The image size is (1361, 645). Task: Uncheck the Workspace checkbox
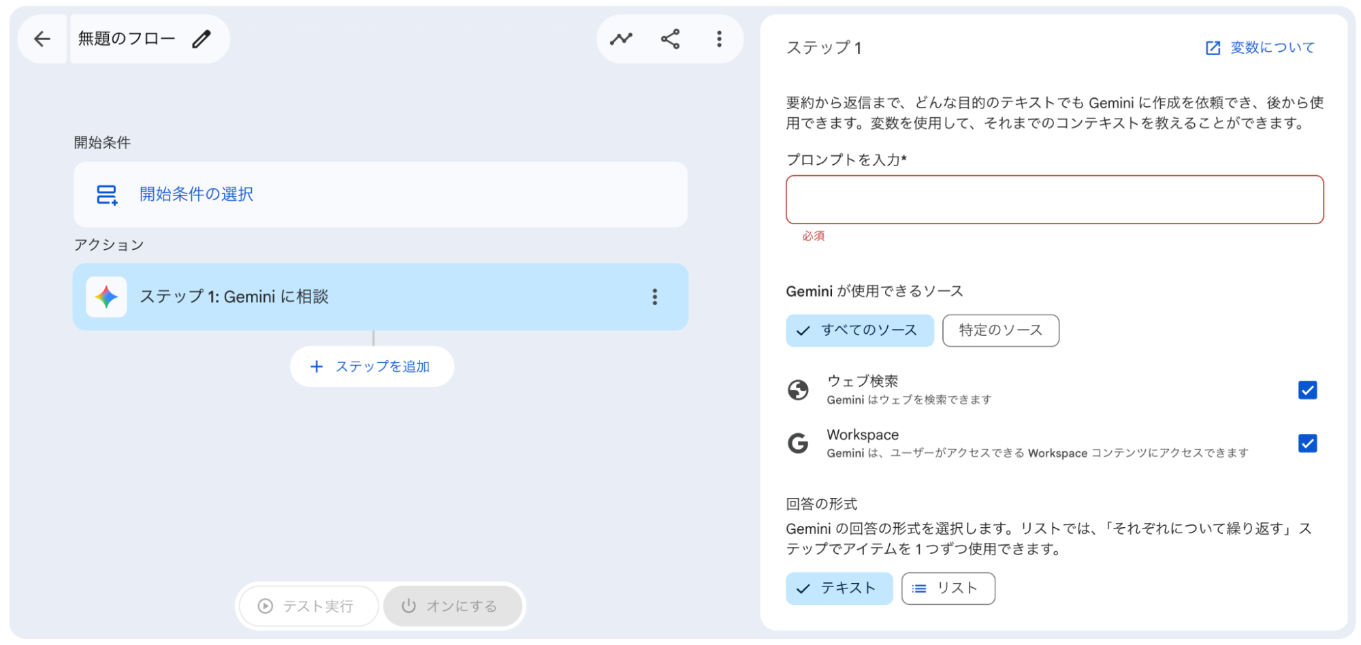pos(1307,443)
